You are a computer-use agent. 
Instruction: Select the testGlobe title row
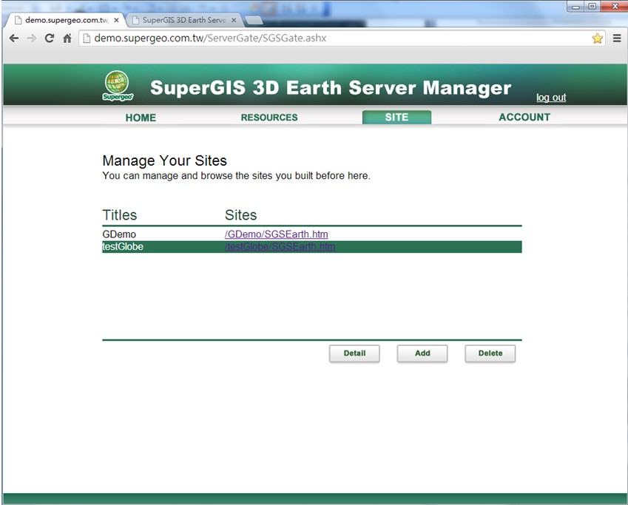point(312,247)
